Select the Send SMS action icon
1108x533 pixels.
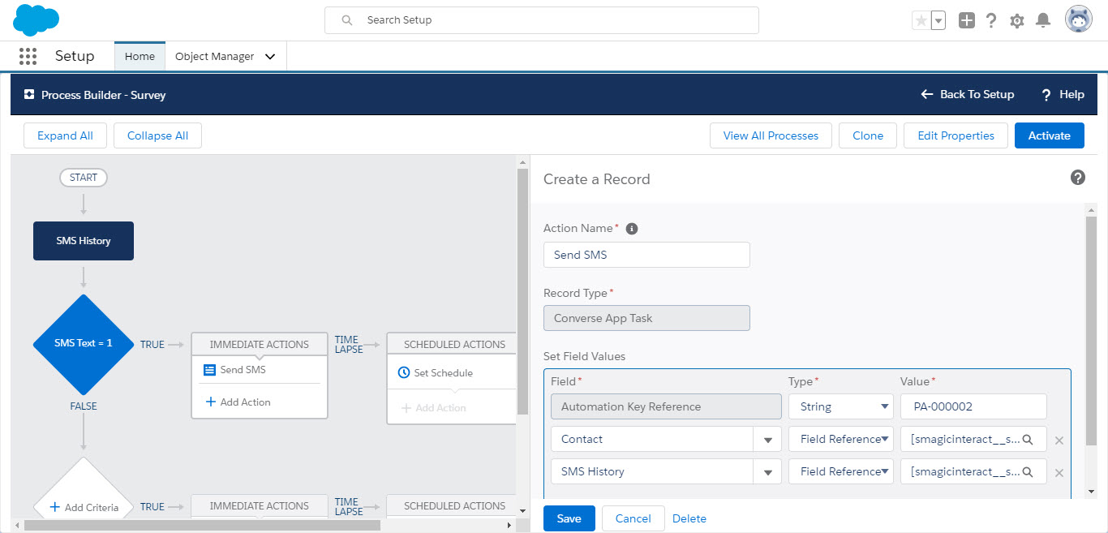[209, 370]
